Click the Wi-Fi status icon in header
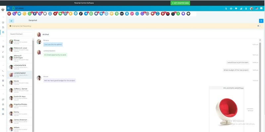265x132 pixels. pyautogui.click(x=236, y=9)
